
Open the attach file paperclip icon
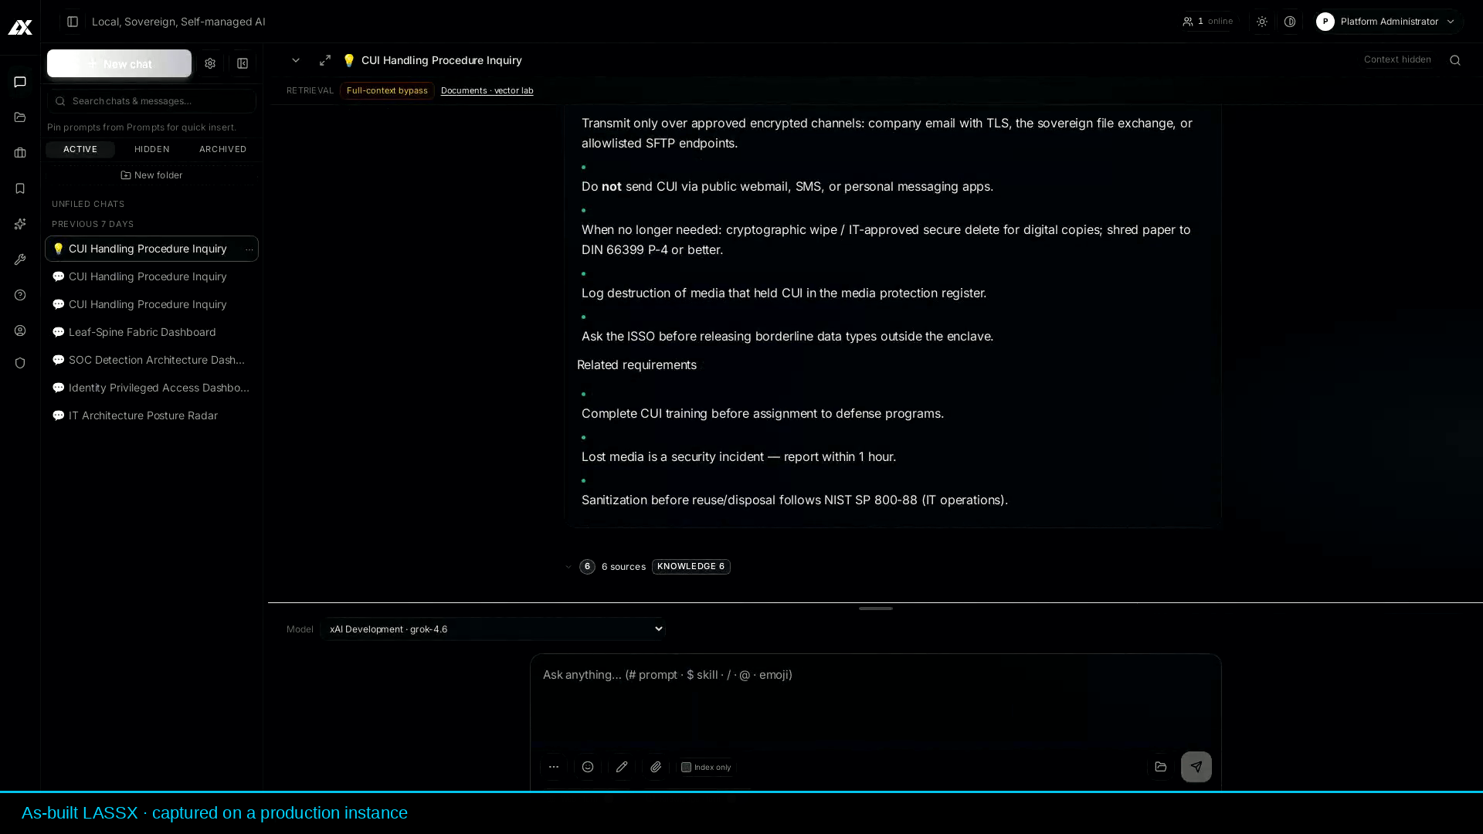tap(656, 767)
